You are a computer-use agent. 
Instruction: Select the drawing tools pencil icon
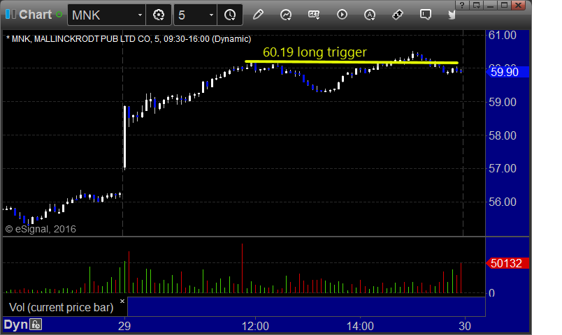(x=258, y=15)
